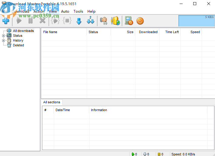
Task: Click the blue 5 KB/s speed graph
Action: pos(197,21)
